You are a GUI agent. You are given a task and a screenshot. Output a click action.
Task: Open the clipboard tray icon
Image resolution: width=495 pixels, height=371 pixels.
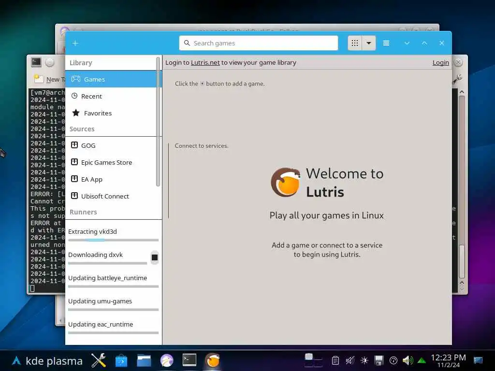335,360
